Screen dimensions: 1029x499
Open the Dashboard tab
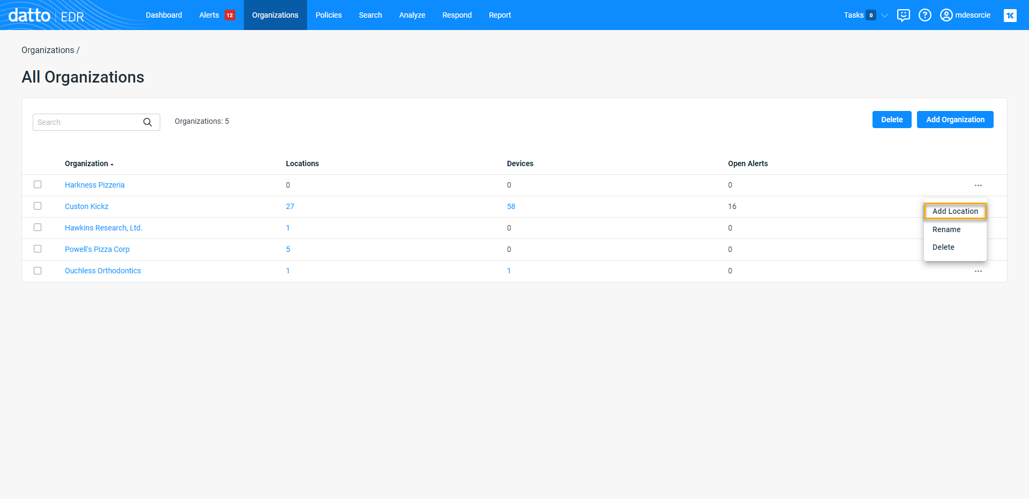point(164,15)
